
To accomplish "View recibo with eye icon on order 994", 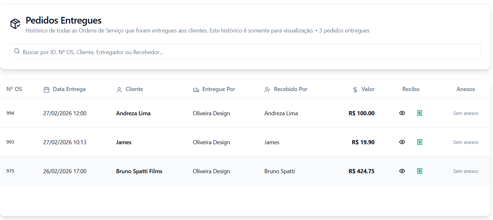I will (x=402, y=113).
